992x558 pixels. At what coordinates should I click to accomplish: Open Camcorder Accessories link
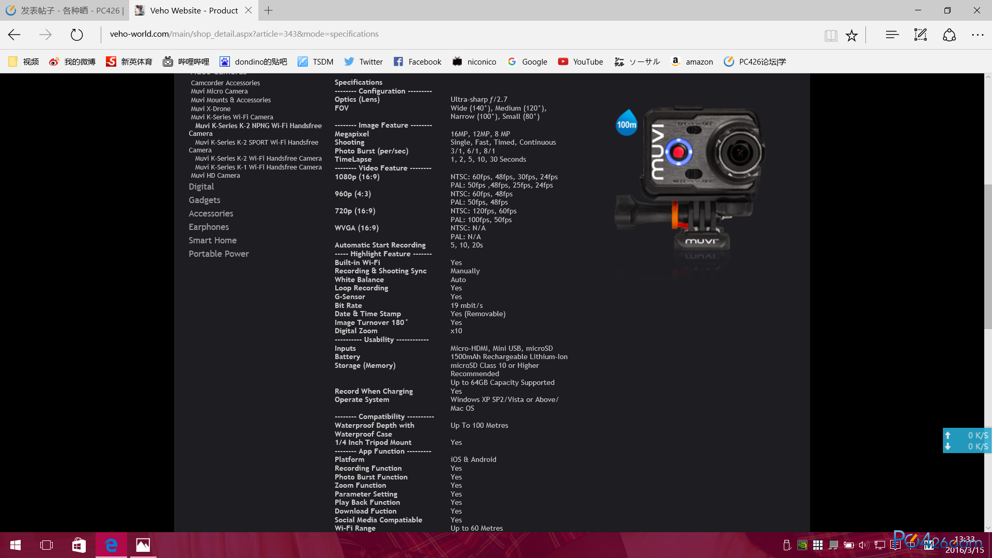point(225,83)
